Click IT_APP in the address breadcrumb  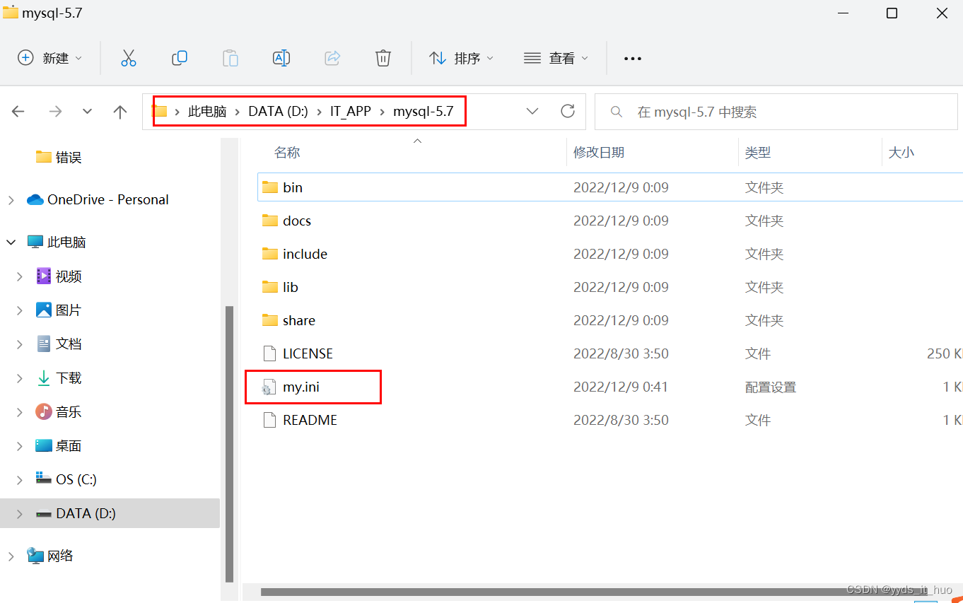click(351, 112)
